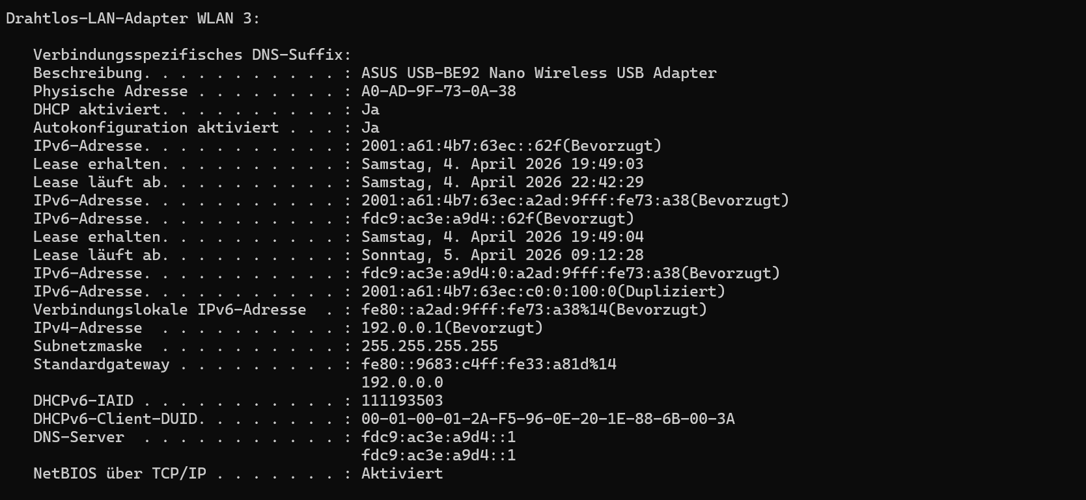
Task: Click the IPv4 address 192.0.0.1
Action: tap(452, 328)
